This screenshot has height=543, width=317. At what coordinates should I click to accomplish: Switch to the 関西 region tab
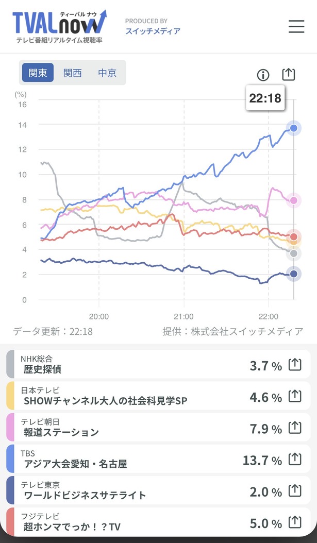click(x=72, y=73)
